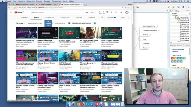191x107 pixels.
Task: Open the Apple menu
Action: (3, 1)
